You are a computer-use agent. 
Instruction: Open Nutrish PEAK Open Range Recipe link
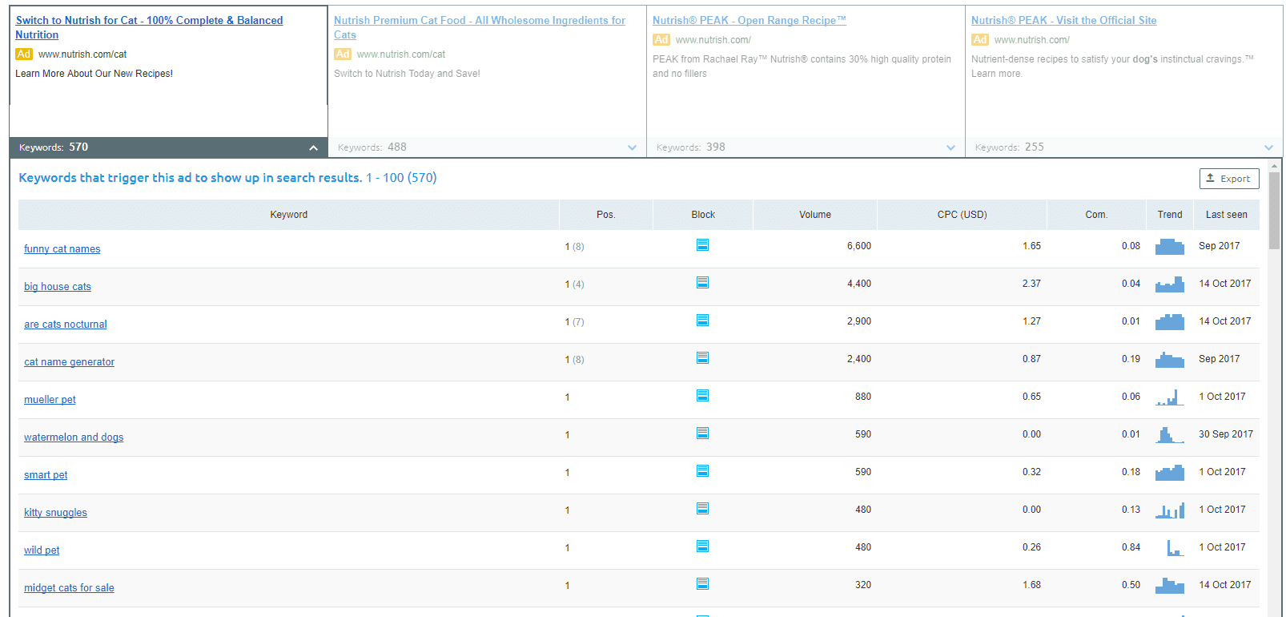point(749,20)
